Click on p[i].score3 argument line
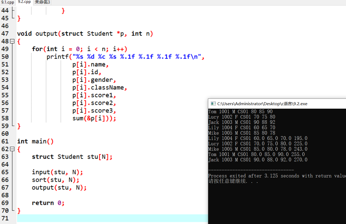Image resolution: width=346 pixels, height=224 pixels. click(x=94, y=111)
